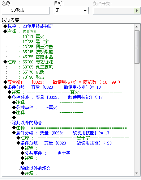Viewport: 141px width, 180px height.
Task: Select the 23~35 阎王冲击 comment line
Action: pyautogui.click(x=29, y=47)
